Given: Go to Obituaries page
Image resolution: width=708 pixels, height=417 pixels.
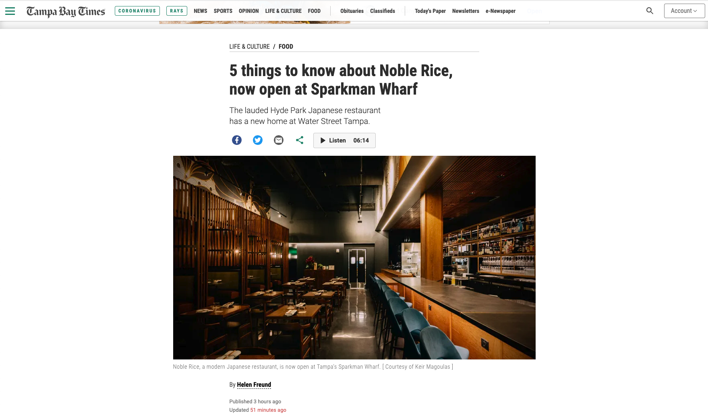Looking at the screenshot, I should (x=352, y=11).
